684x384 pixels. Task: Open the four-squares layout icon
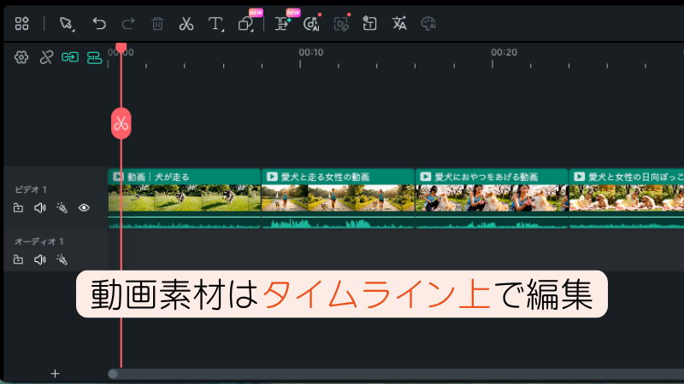pyautogui.click(x=22, y=24)
